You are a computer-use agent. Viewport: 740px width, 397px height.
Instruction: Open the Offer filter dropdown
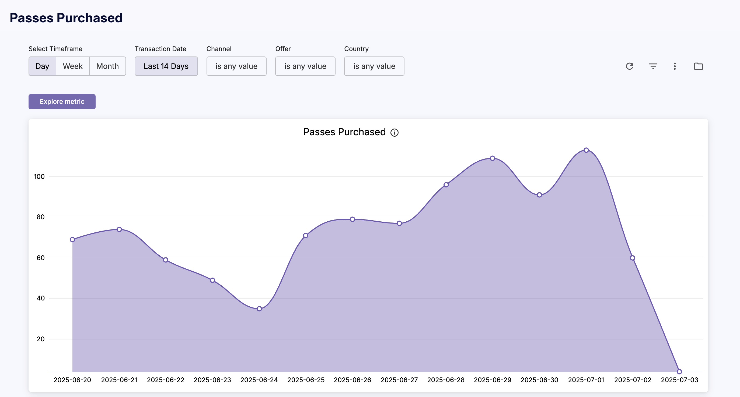pyautogui.click(x=305, y=66)
